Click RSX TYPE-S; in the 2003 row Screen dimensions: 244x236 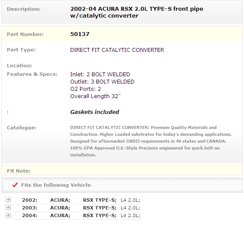coord(100,208)
